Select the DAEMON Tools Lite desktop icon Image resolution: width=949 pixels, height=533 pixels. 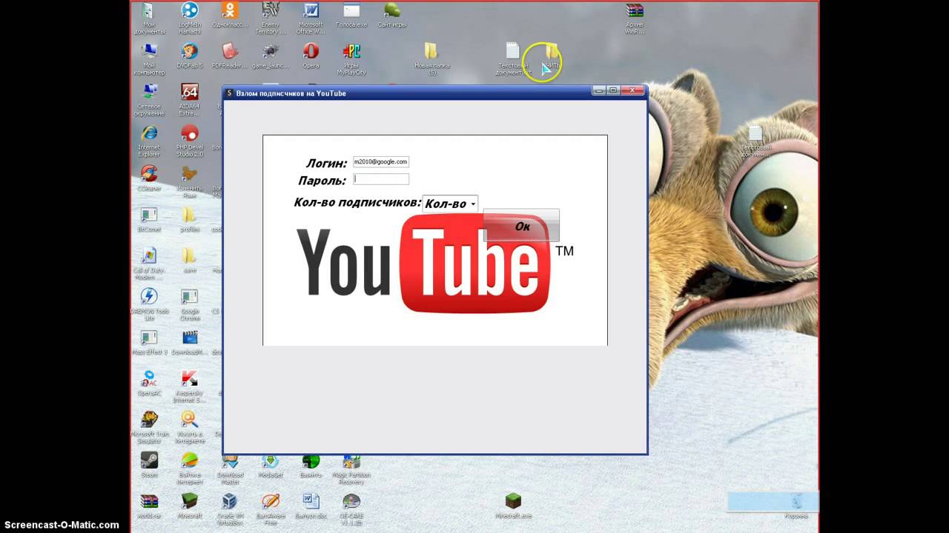(x=149, y=304)
